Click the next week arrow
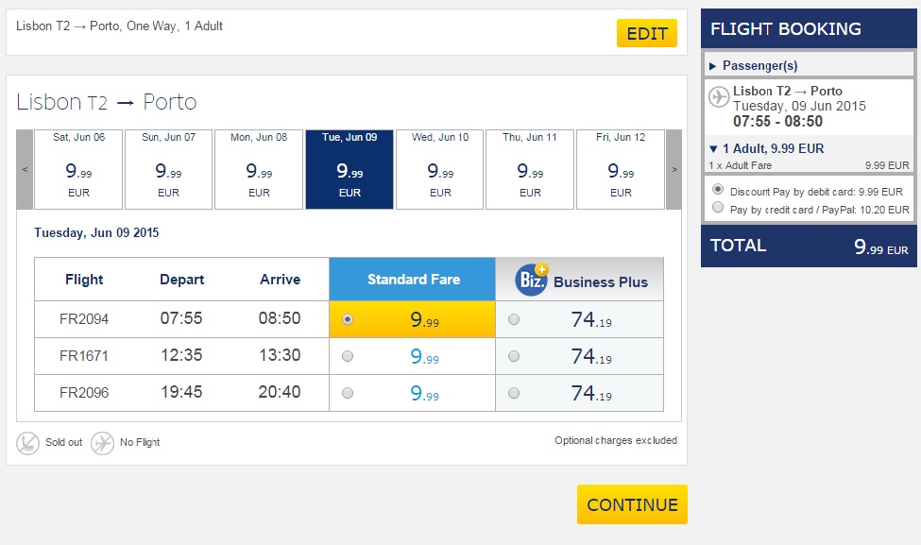The image size is (921, 545). (674, 169)
